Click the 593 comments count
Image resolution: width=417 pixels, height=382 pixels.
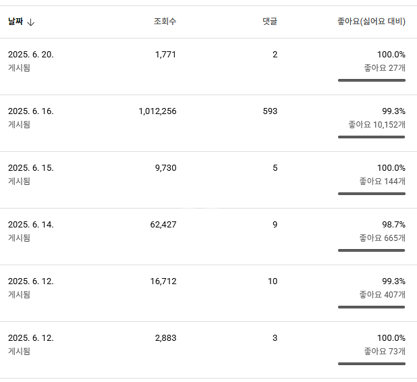click(270, 111)
